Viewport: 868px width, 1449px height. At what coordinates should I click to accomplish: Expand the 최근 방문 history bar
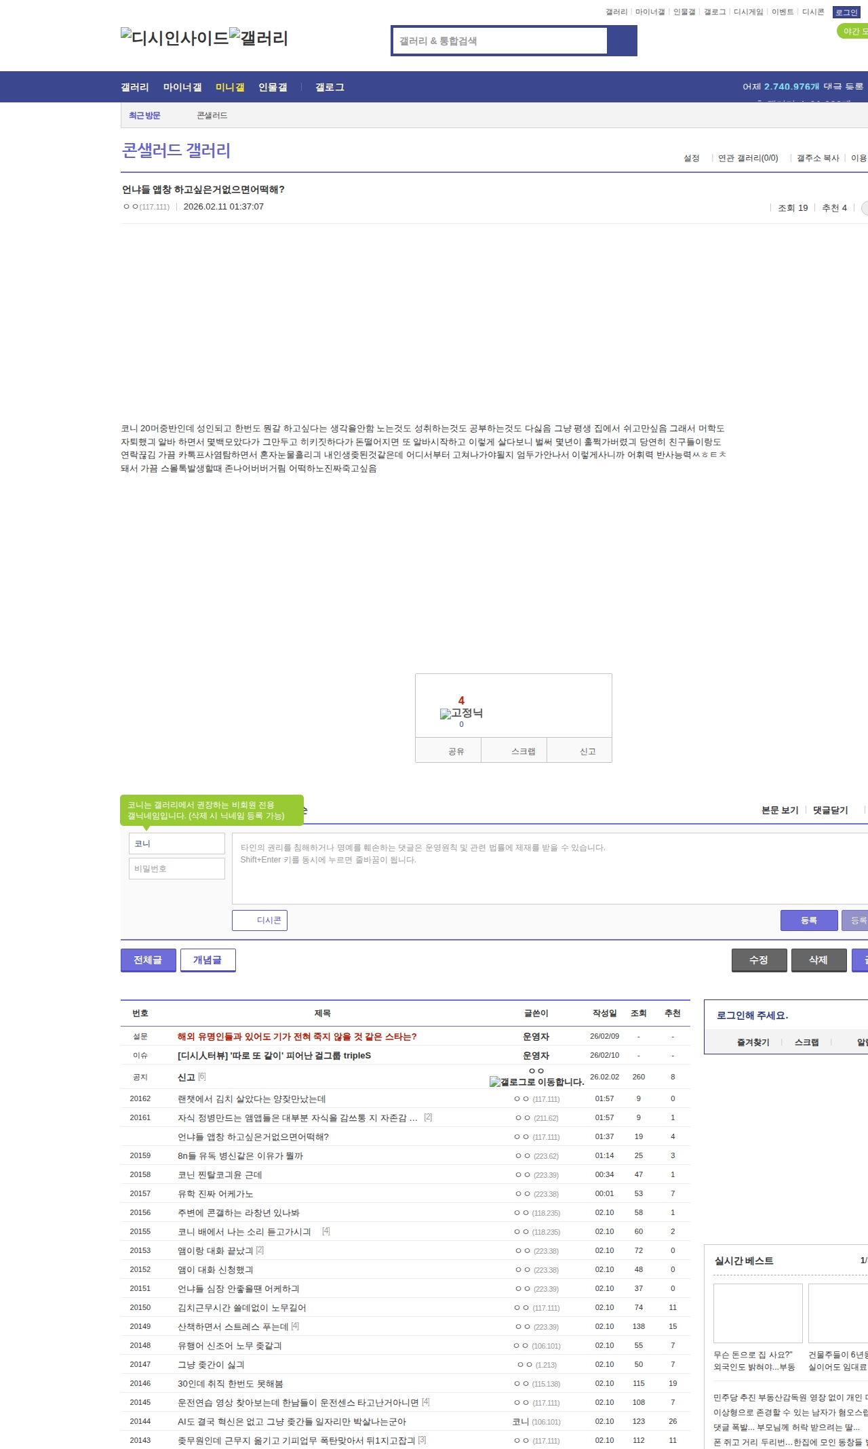(144, 115)
